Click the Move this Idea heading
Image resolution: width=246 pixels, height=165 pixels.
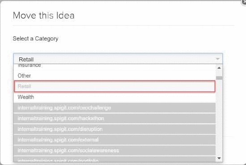point(44,15)
